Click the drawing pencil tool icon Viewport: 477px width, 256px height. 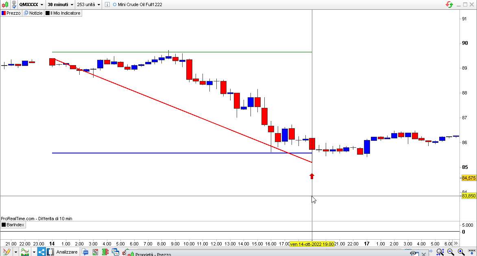pyautogui.click(x=7, y=252)
